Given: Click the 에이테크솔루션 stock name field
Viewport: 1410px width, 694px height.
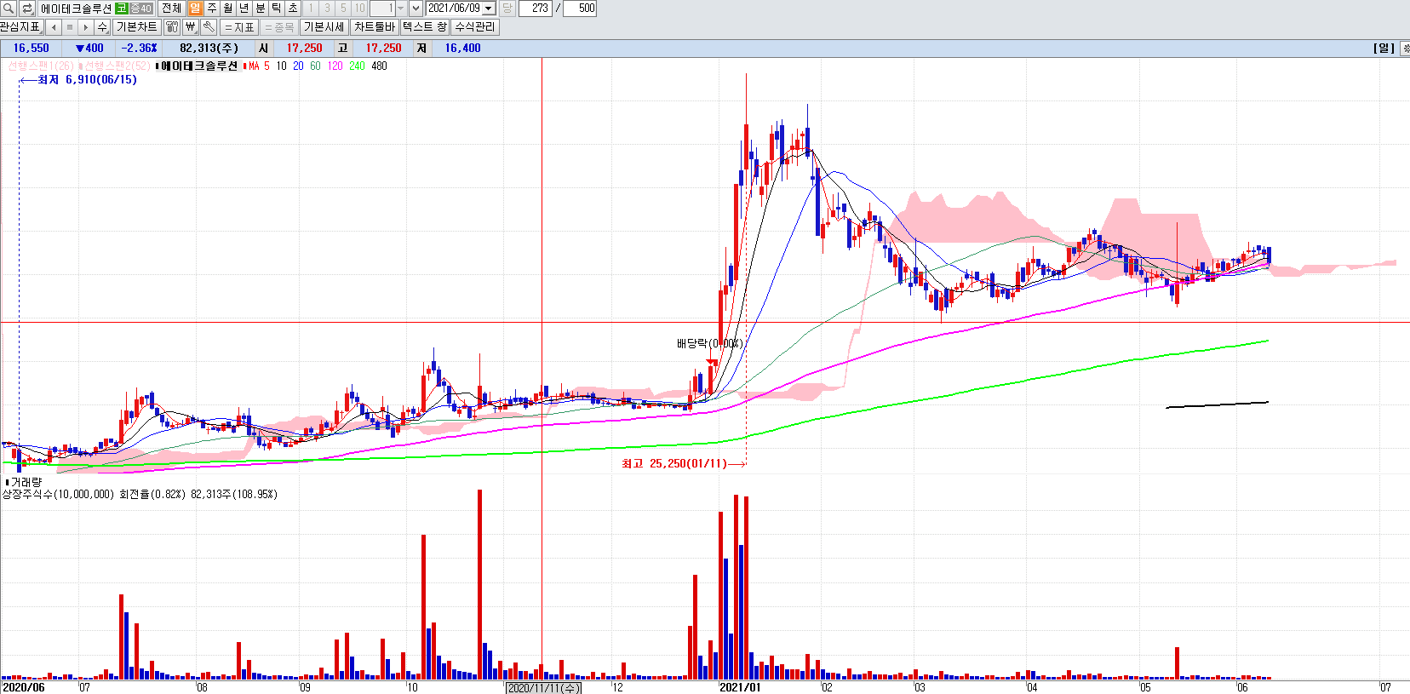Looking at the screenshot, I should pos(76,9).
